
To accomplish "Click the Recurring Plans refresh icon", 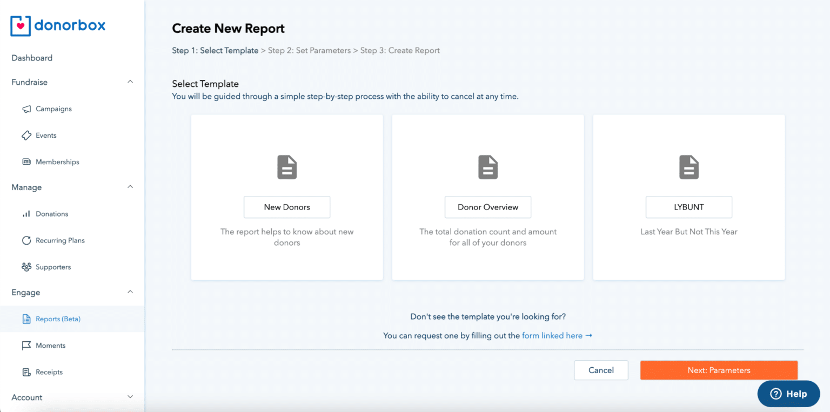I will 26,241.
